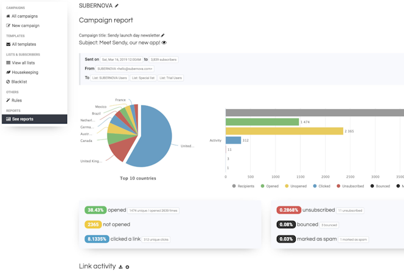This screenshot has height=274, width=404.
Task: Click the red 0.2868% unsubscribed badge
Action: (x=289, y=210)
